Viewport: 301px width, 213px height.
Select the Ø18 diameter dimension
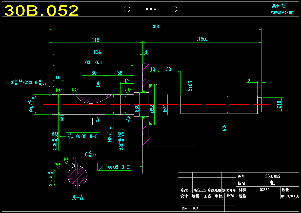pyautogui.click(x=279, y=105)
